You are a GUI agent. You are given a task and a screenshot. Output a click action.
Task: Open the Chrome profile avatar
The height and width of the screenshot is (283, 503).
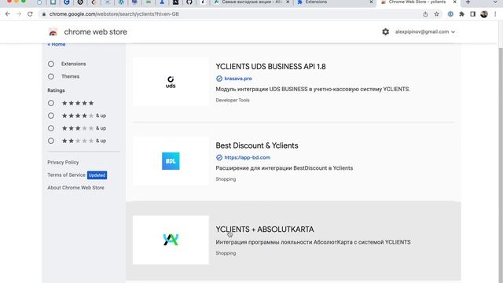484,14
